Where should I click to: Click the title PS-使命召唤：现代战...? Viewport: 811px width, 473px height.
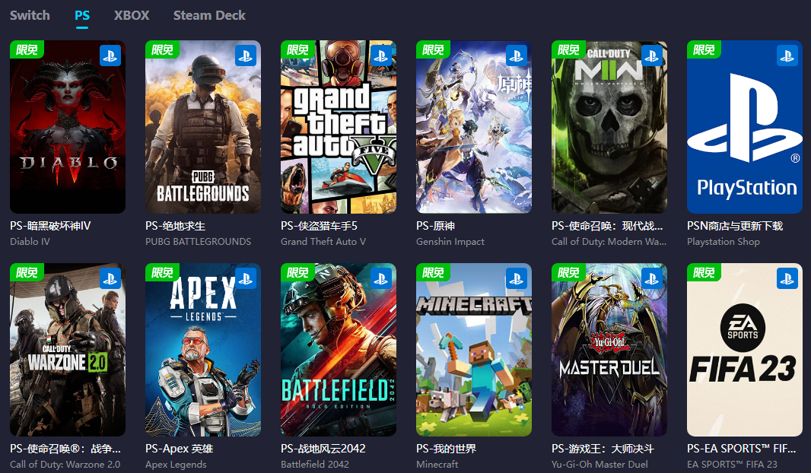(607, 226)
